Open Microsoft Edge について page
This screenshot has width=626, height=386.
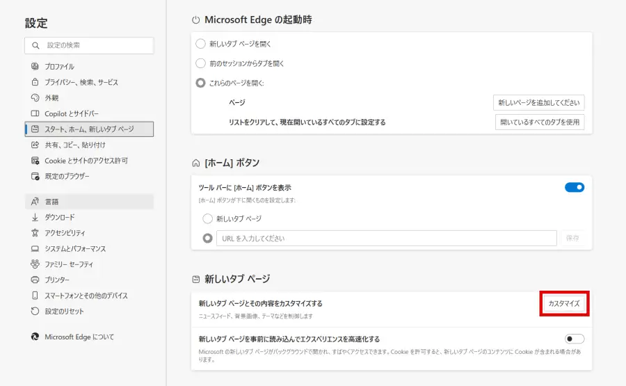89,337
